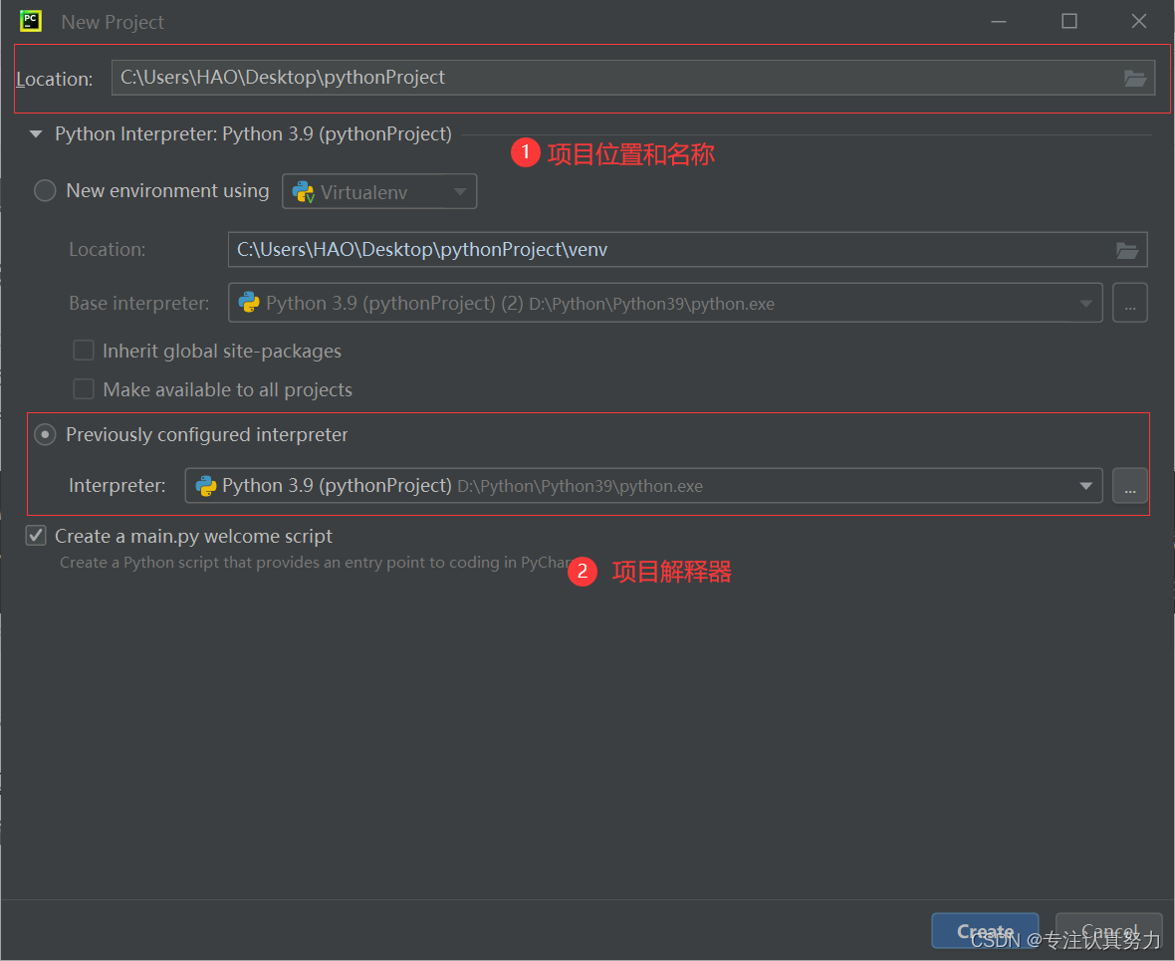
Task: Click Python icon in Interpreter combo box
Action: coord(205,486)
